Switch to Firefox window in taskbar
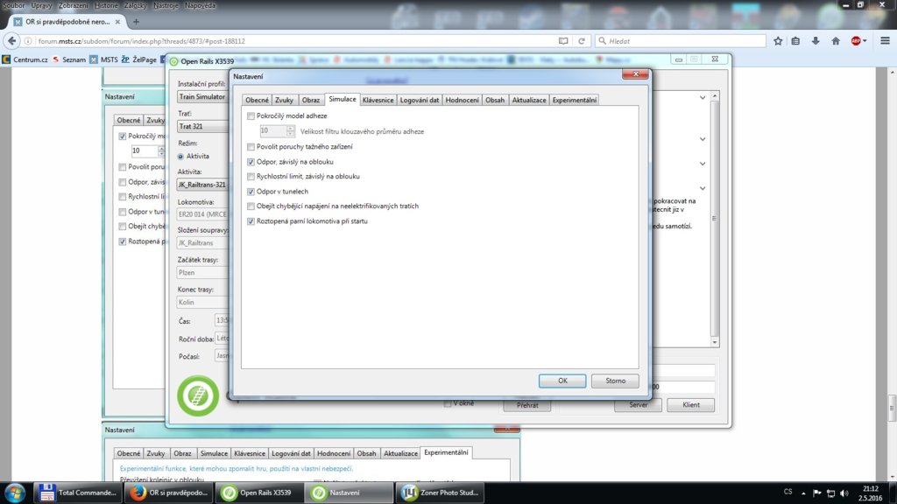This screenshot has width=897, height=504. [x=169, y=493]
